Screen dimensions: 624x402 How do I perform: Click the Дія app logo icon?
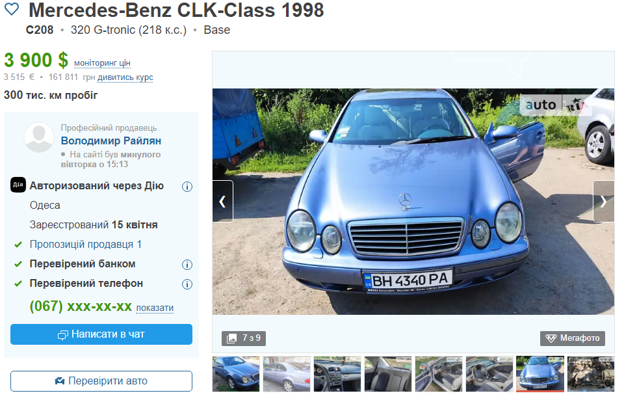click(18, 185)
